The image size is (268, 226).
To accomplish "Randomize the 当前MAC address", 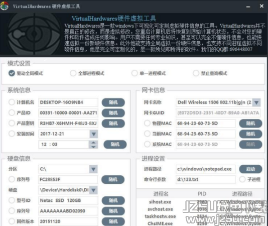I will pos(250,134).
